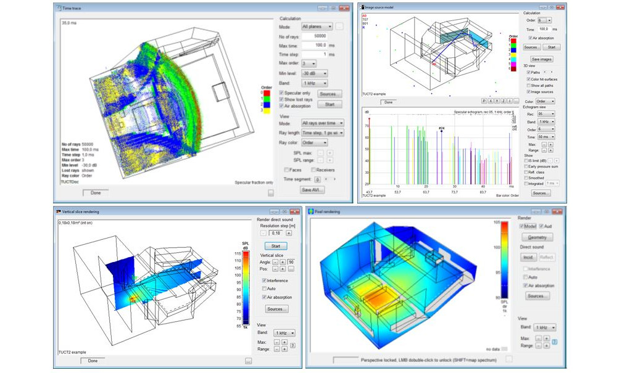This screenshot has height=373, width=622.
Task: Click SPL dB color scale in Vertical slice rendering
Action: (x=246, y=288)
